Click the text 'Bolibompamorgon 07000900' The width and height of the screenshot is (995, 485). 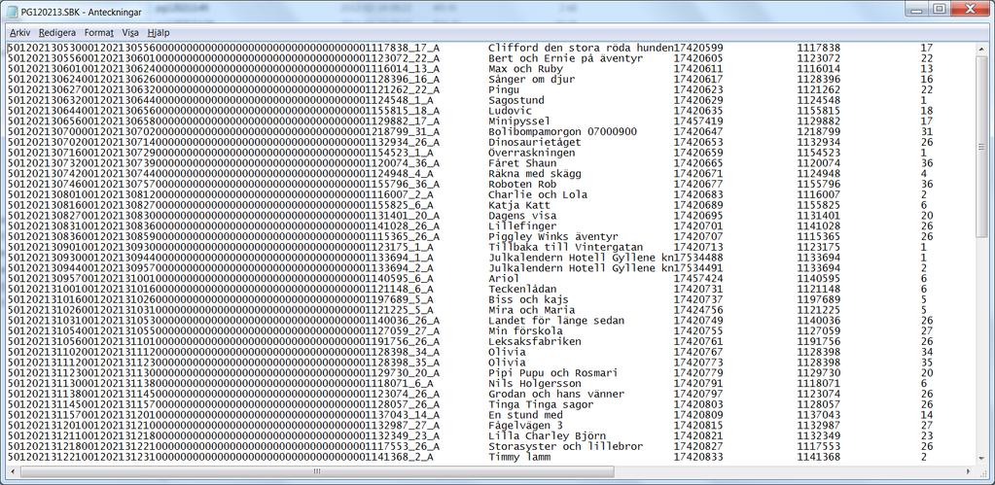pos(562,131)
